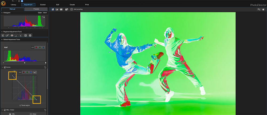Switch to the Presets tab
The image size is (267, 115).
pos(36,9)
